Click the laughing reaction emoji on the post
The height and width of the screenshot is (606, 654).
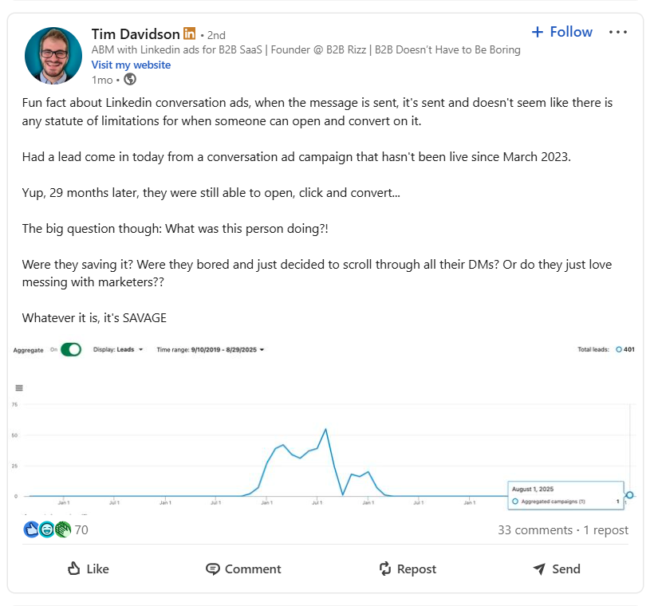tap(48, 529)
